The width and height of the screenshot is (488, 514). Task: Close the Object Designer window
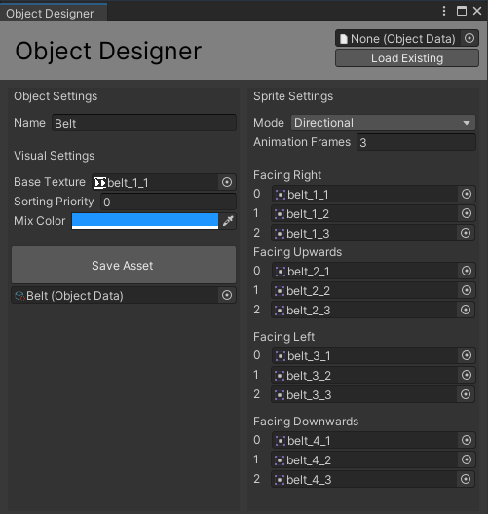coord(477,11)
